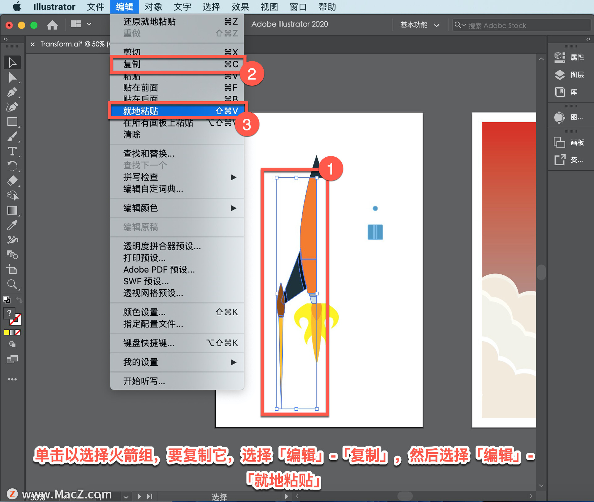Select the Eyedropper tool
This screenshot has height=502, width=594.
click(12, 225)
